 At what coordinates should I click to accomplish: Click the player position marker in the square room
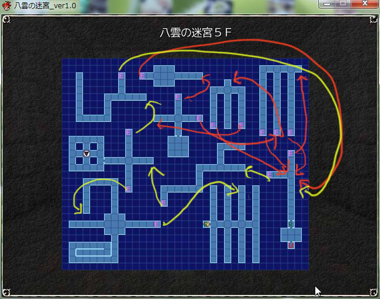[x=86, y=154]
